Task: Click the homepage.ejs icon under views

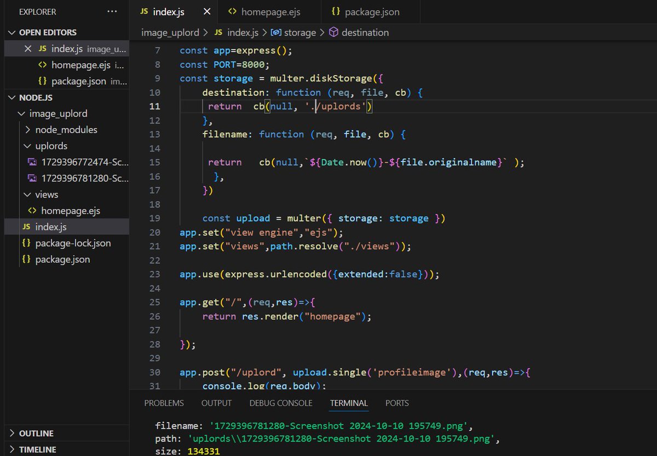Action: 32,211
